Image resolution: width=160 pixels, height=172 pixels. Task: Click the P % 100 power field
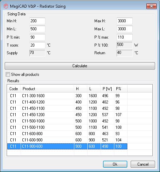coord(125,45)
